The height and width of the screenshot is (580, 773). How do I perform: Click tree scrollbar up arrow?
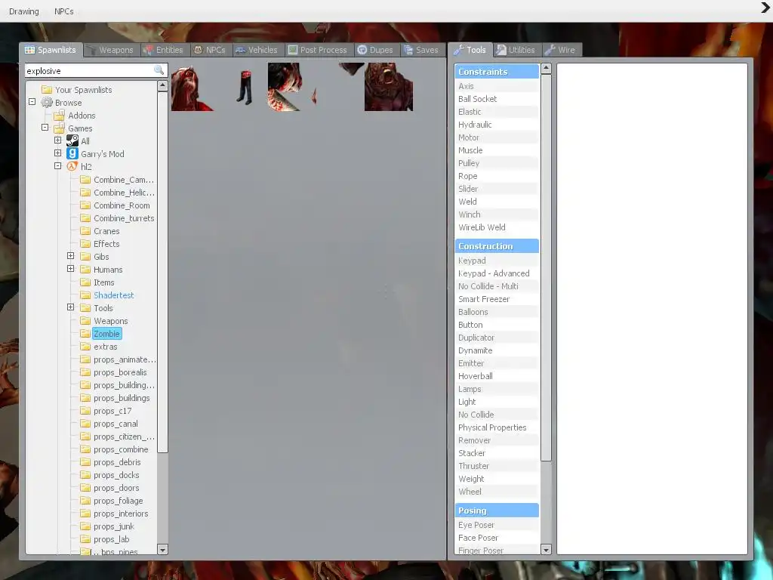coord(163,86)
